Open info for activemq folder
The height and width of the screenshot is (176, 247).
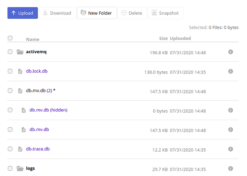(231, 52)
